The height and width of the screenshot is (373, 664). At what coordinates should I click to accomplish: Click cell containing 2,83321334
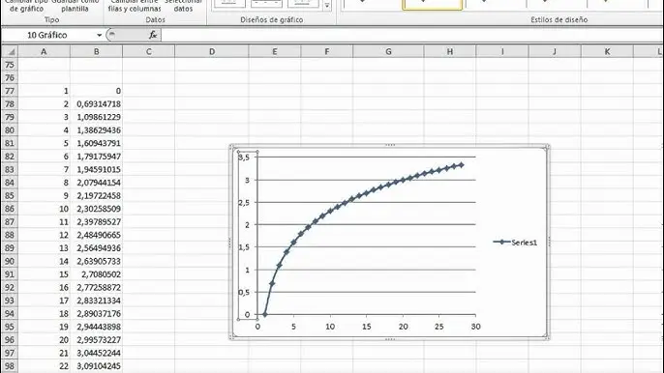point(96,301)
